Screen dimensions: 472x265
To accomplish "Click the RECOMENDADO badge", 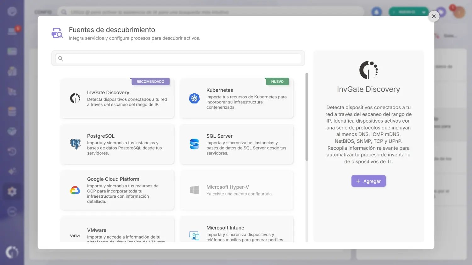I will pyautogui.click(x=150, y=81).
